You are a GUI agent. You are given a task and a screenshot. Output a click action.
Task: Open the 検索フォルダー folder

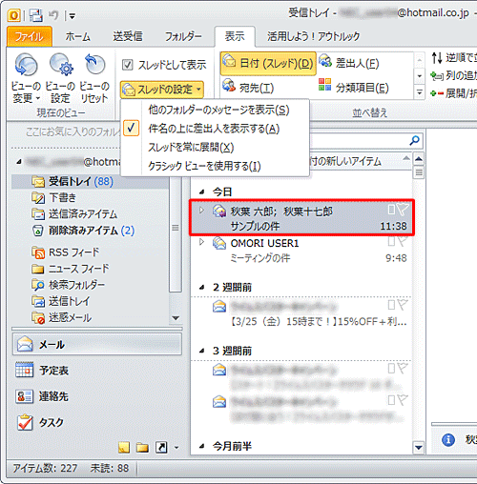(76, 285)
